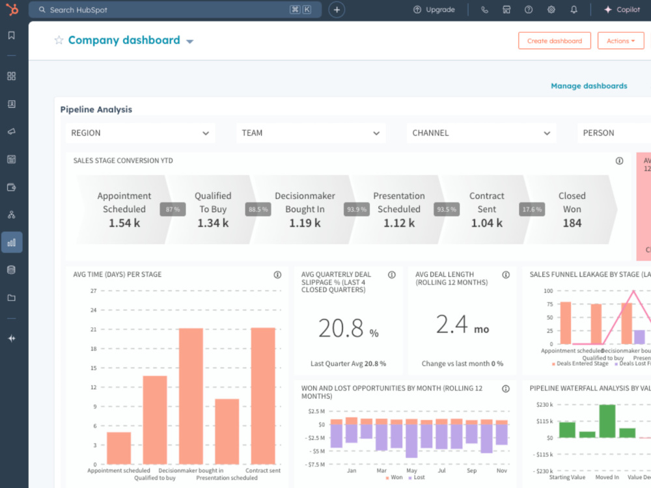Viewport: 651px width, 488px height.
Task: Show info for Avg Deal Length
Action: coord(506,275)
